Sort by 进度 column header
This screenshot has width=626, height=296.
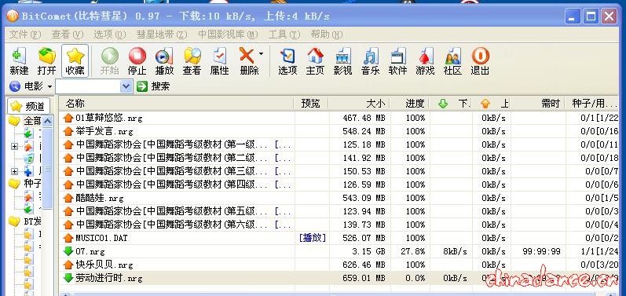(410, 104)
